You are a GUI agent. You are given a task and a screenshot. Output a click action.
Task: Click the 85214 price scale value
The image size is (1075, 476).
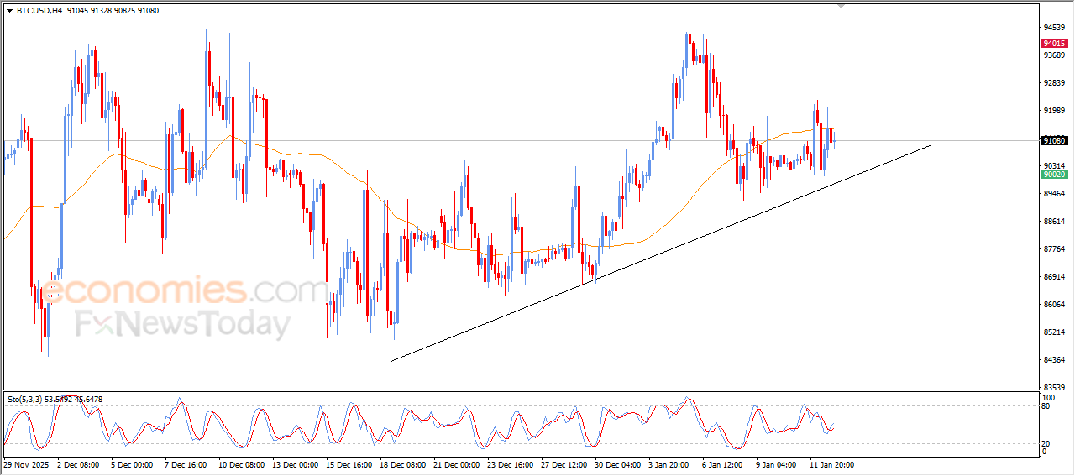[x=1054, y=332]
